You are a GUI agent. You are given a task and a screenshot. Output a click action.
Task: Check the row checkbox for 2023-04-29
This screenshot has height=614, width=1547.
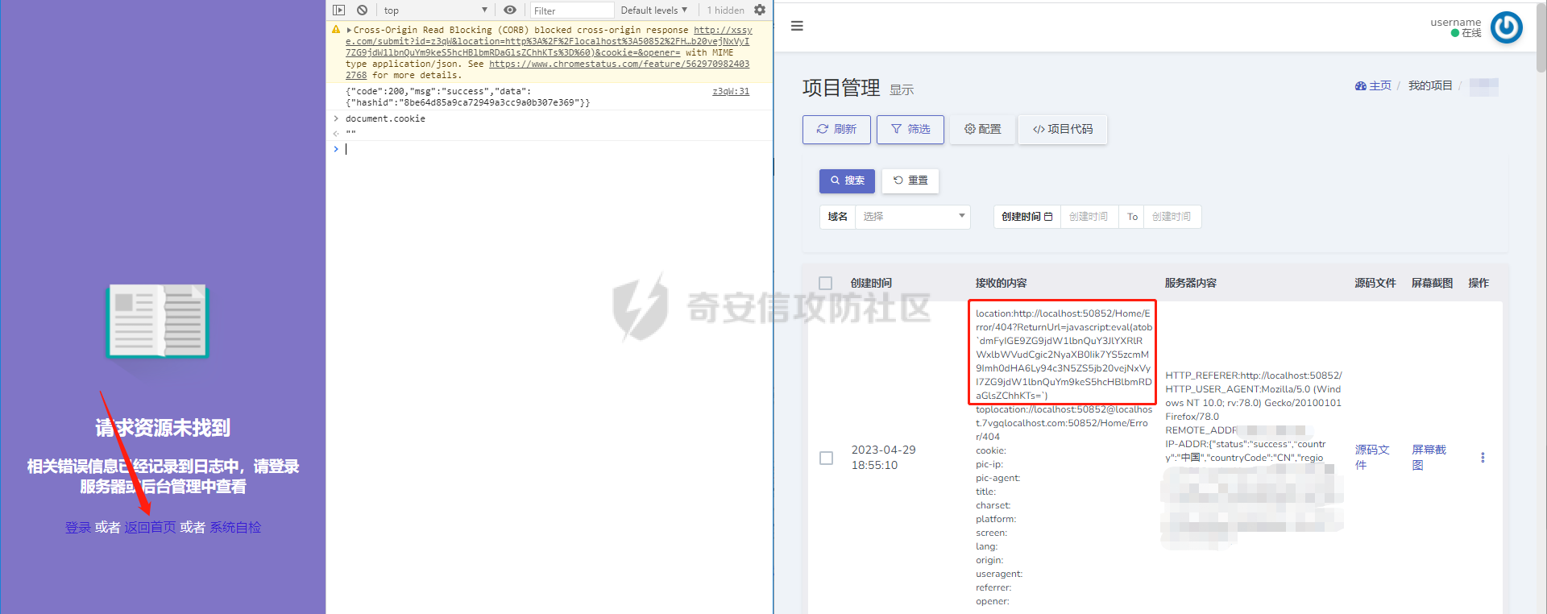click(x=826, y=458)
